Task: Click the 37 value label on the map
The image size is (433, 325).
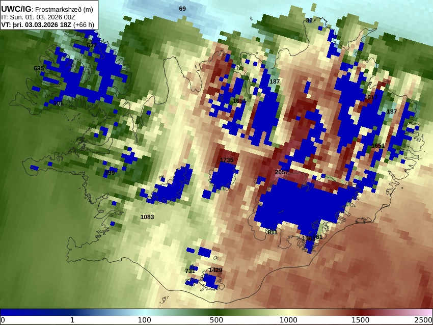Action: click(309, 20)
